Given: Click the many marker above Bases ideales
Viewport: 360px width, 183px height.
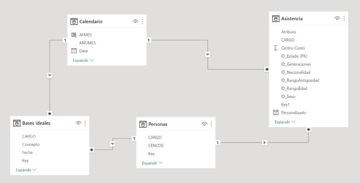Looking at the screenshot, I should [50, 114].
